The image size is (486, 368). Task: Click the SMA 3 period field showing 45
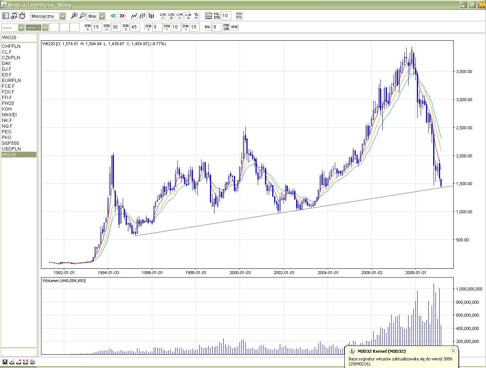[x=134, y=27]
